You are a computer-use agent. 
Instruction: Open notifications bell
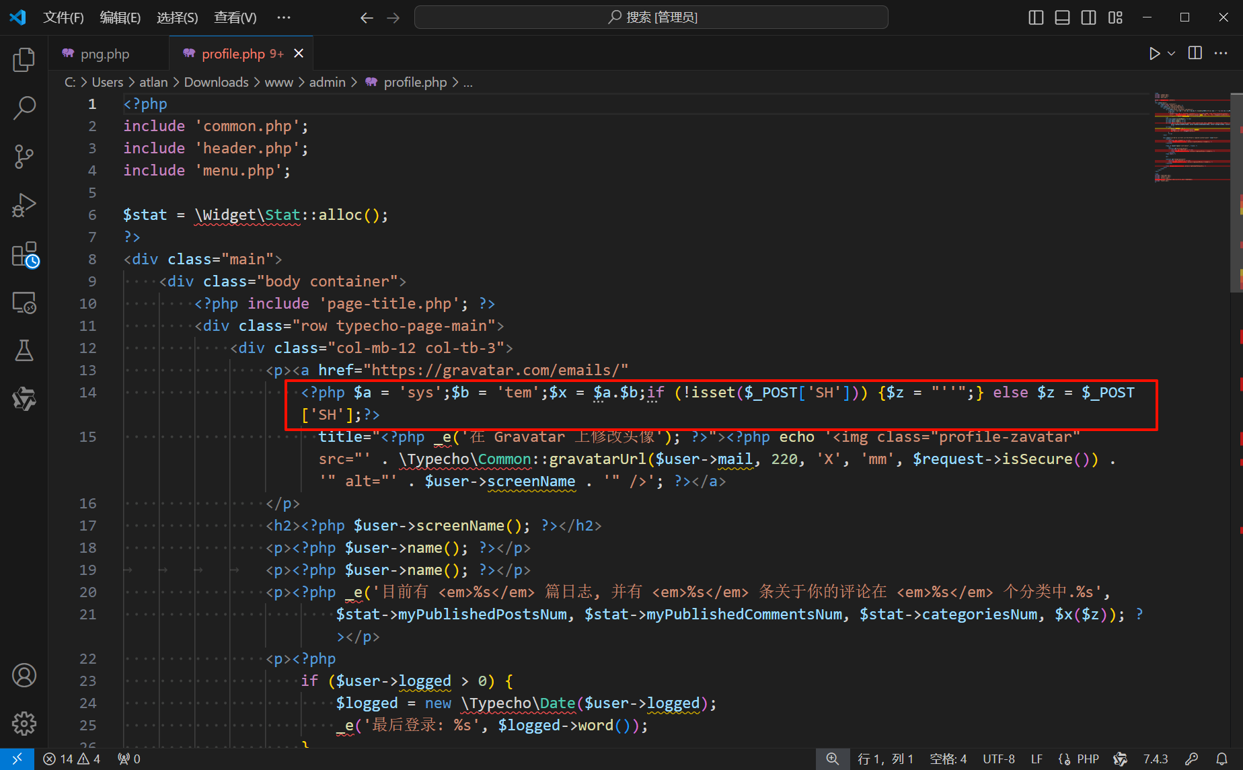(1222, 759)
